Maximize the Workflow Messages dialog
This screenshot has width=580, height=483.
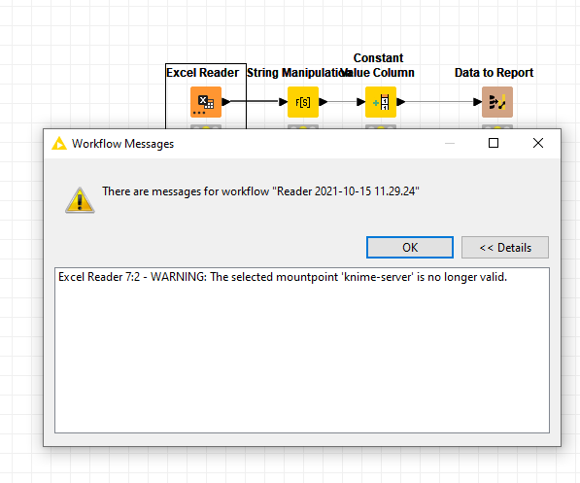click(494, 143)
